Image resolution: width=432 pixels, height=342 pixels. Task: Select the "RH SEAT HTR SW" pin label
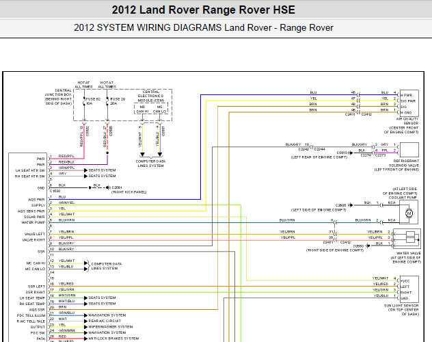[30, 176]
